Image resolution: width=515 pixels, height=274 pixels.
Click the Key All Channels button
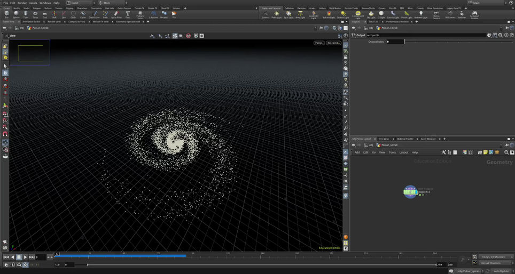[490, 263]
